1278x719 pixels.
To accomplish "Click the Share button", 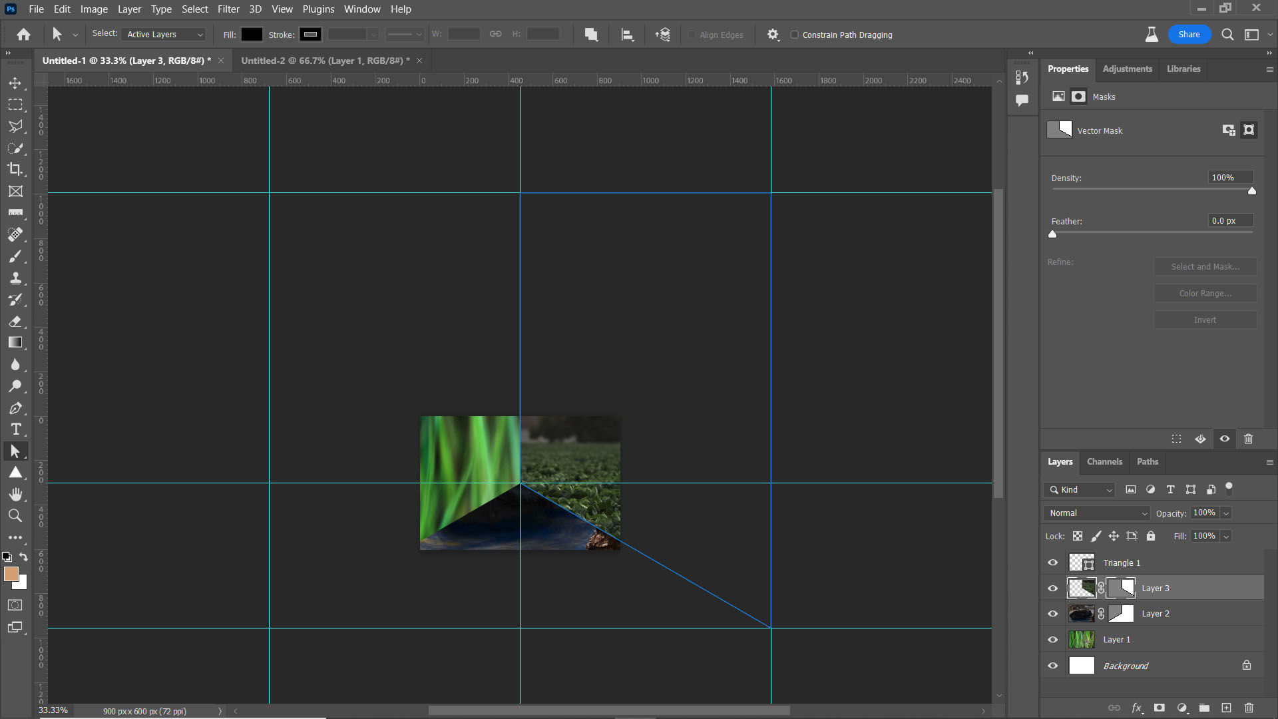I will point(1190,34).
